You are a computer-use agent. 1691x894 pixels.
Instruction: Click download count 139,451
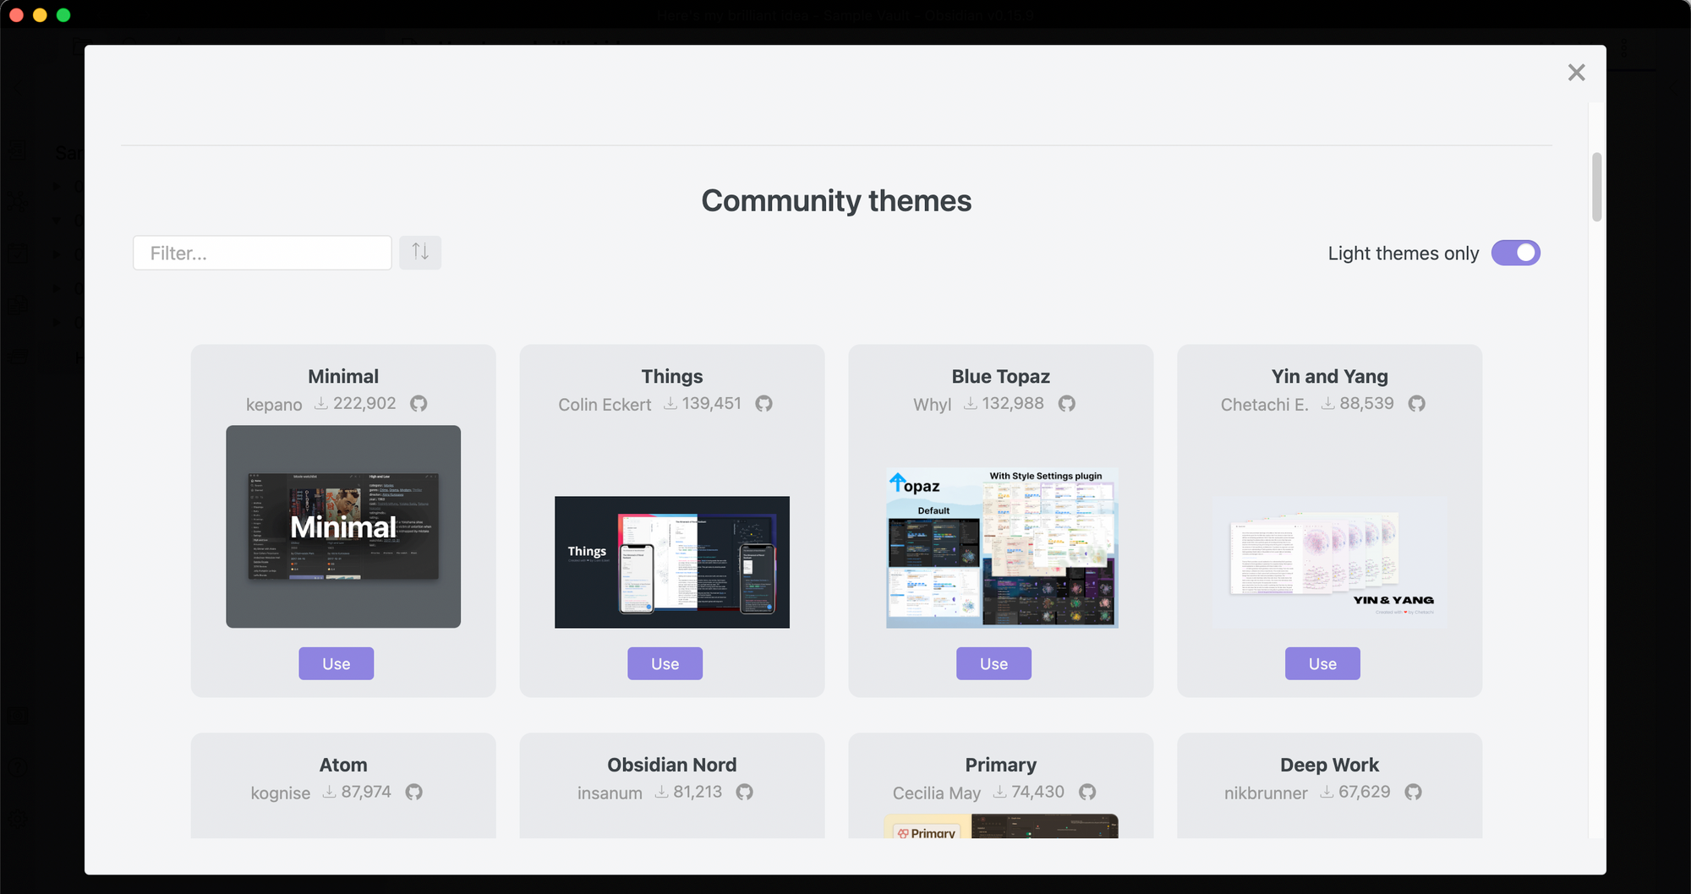(x=712, y=403)
